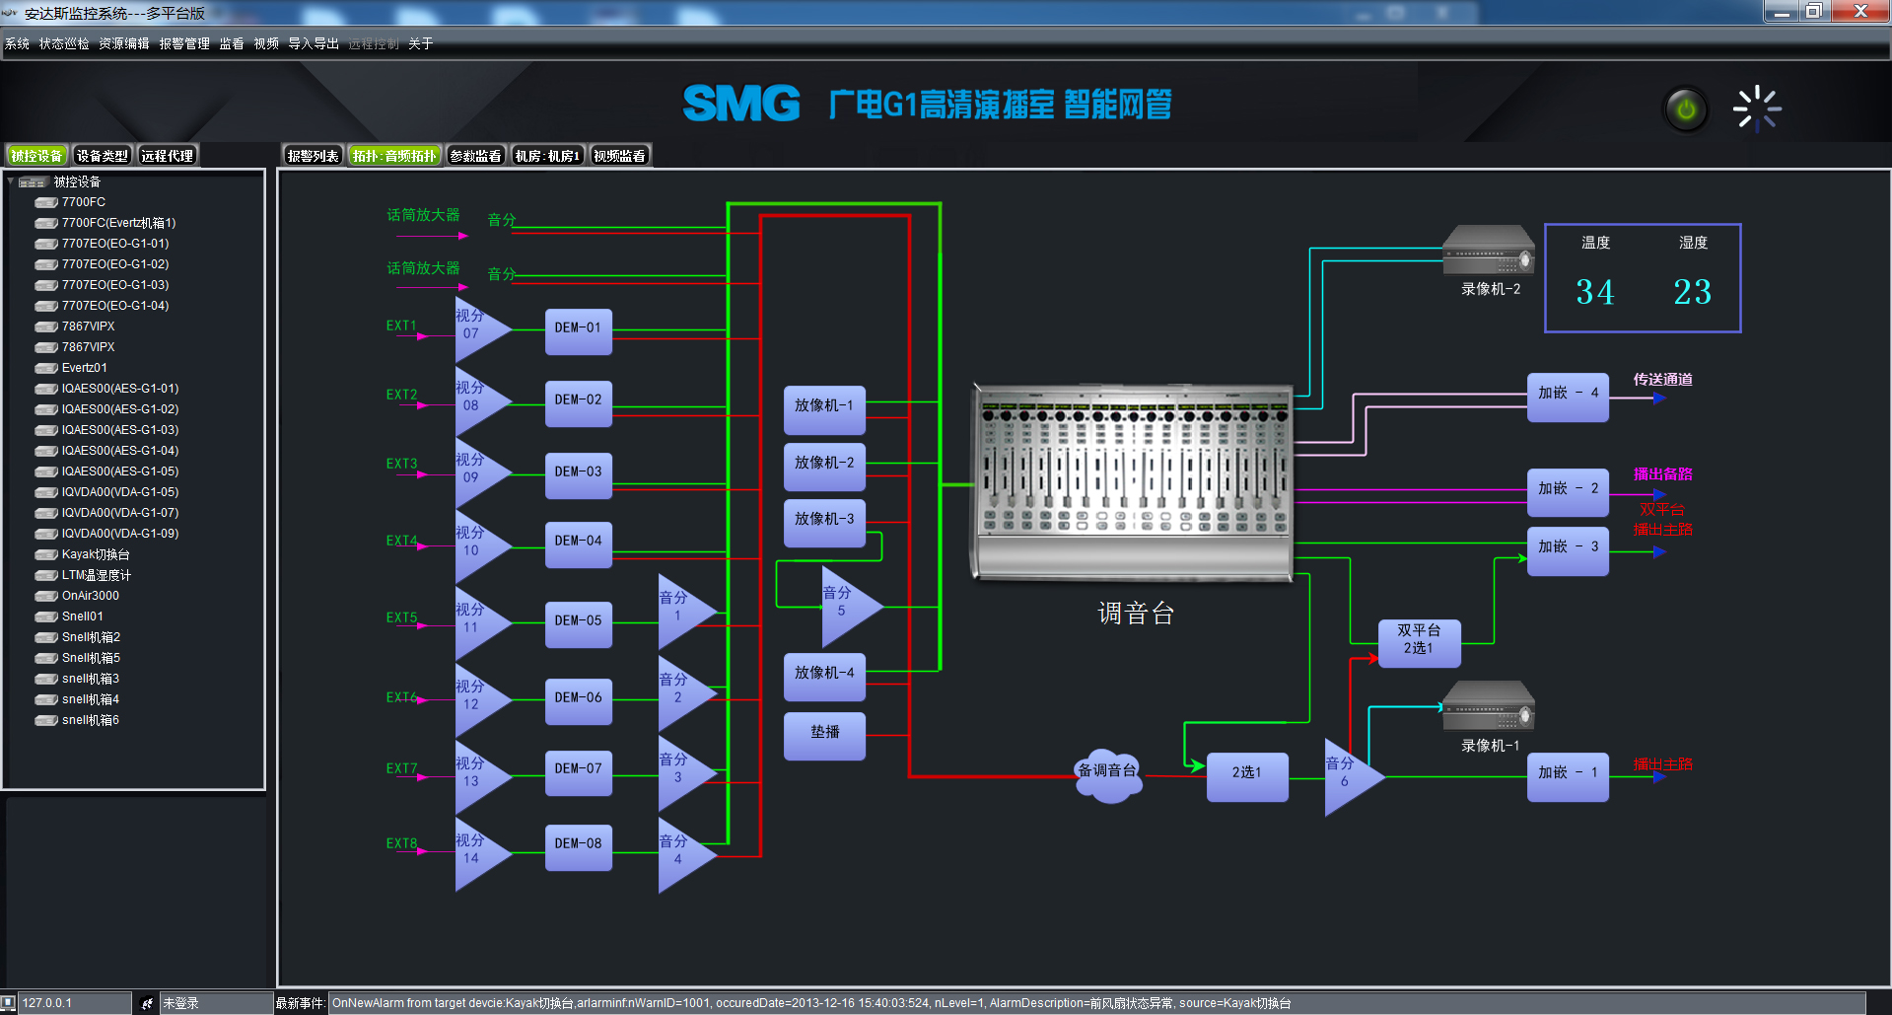
Task: Click the DEM-08 device block
Action: pos(579,847)
